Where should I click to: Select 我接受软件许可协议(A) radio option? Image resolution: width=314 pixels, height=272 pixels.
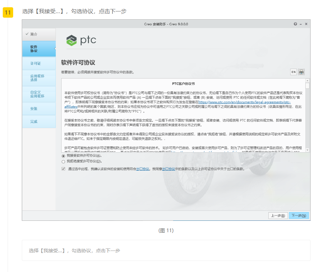point(63,156)
